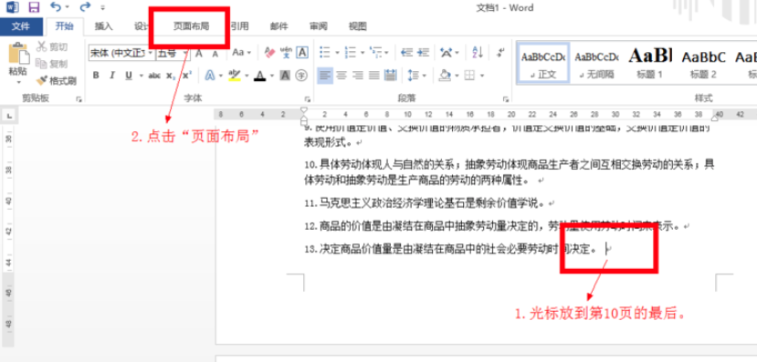This screenshot has height=362, width=757.
Task: Apply the 标题 1 style
Action: pyautogui.click(x=649, y=63)
